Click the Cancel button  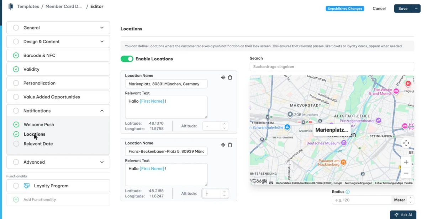click(x=379, y=9)
